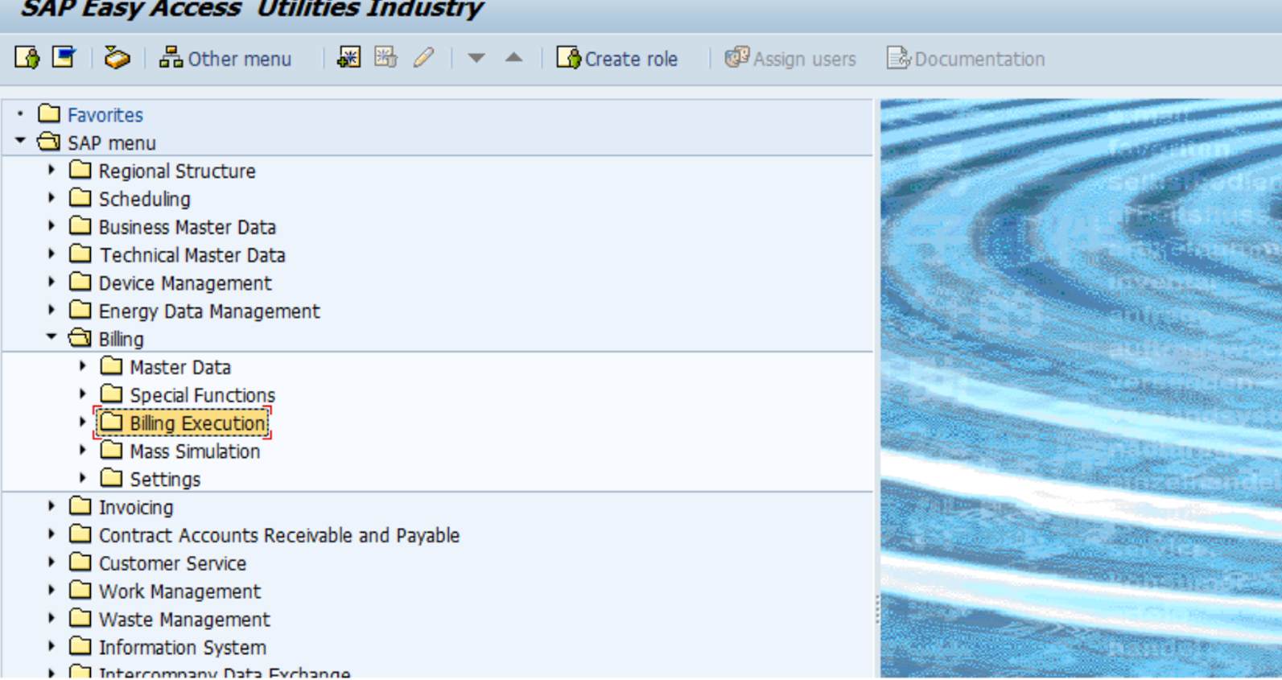The height and width of the screenshot is (680, 1282).
Task: Select the Technical Master Data label
Action: 192,256
